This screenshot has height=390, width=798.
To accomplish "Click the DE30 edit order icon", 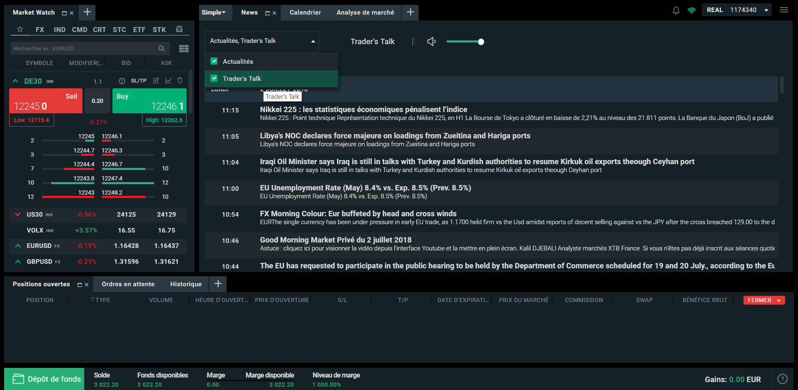I will coord(156,80).
